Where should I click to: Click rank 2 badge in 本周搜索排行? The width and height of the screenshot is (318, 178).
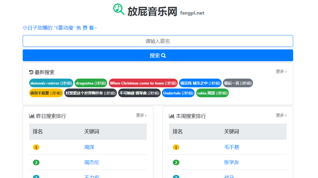pyautogui.click(x=176, y=162)
